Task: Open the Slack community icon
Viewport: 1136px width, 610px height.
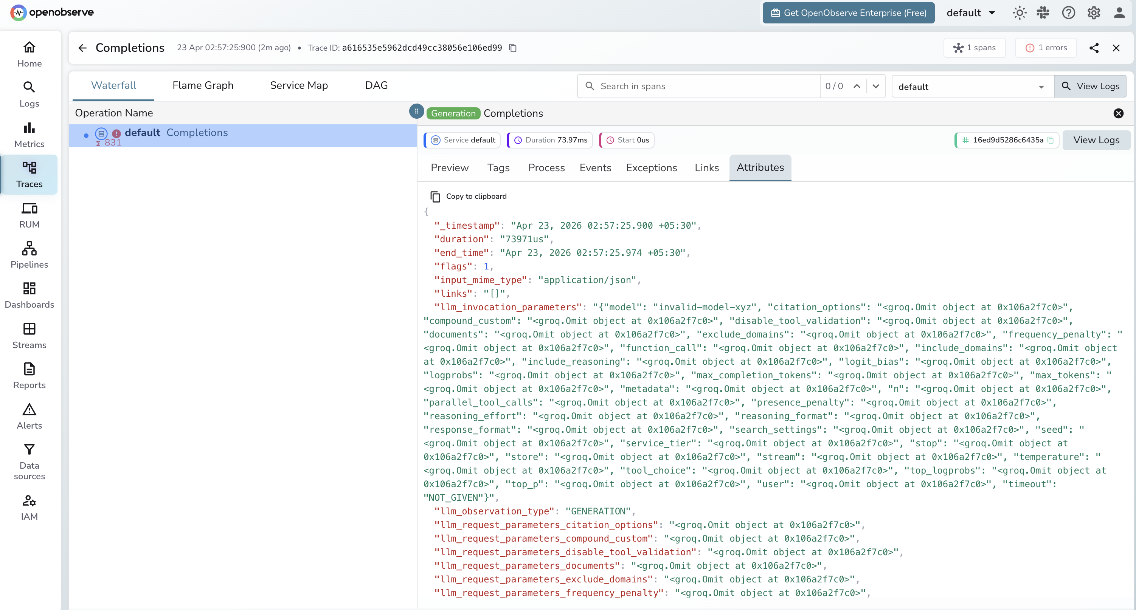Action: [x=1043, y=13]
